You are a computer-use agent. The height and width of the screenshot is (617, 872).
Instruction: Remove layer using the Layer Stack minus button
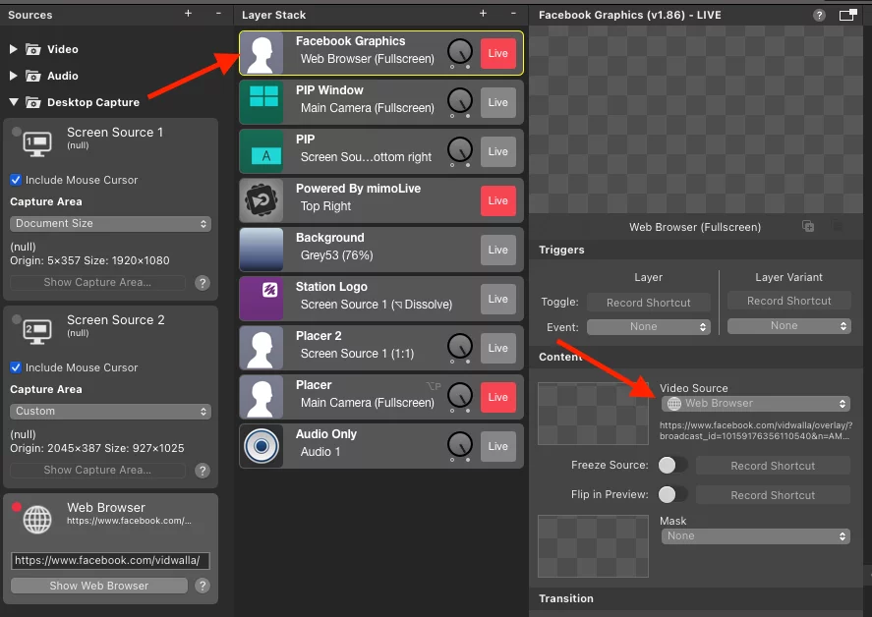click(513, 14)
